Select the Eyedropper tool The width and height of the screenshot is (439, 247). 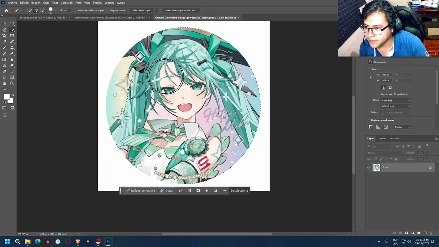coord(4,42)
